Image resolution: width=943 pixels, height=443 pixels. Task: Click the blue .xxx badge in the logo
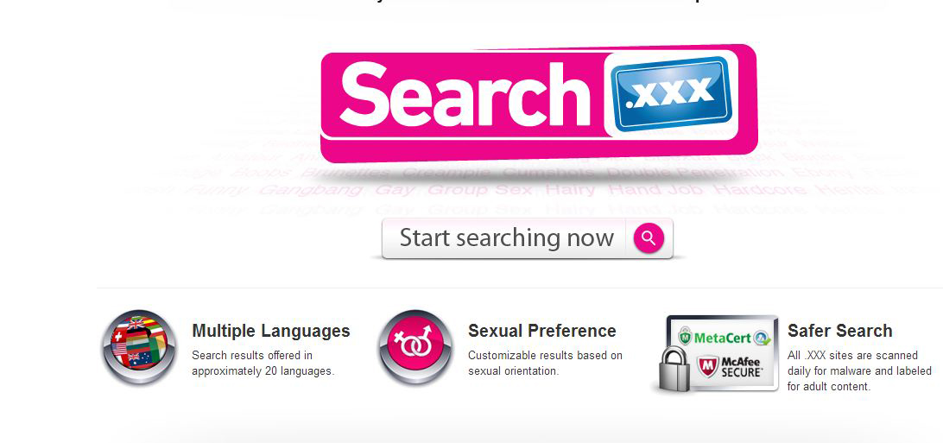(x=672, y=94)
